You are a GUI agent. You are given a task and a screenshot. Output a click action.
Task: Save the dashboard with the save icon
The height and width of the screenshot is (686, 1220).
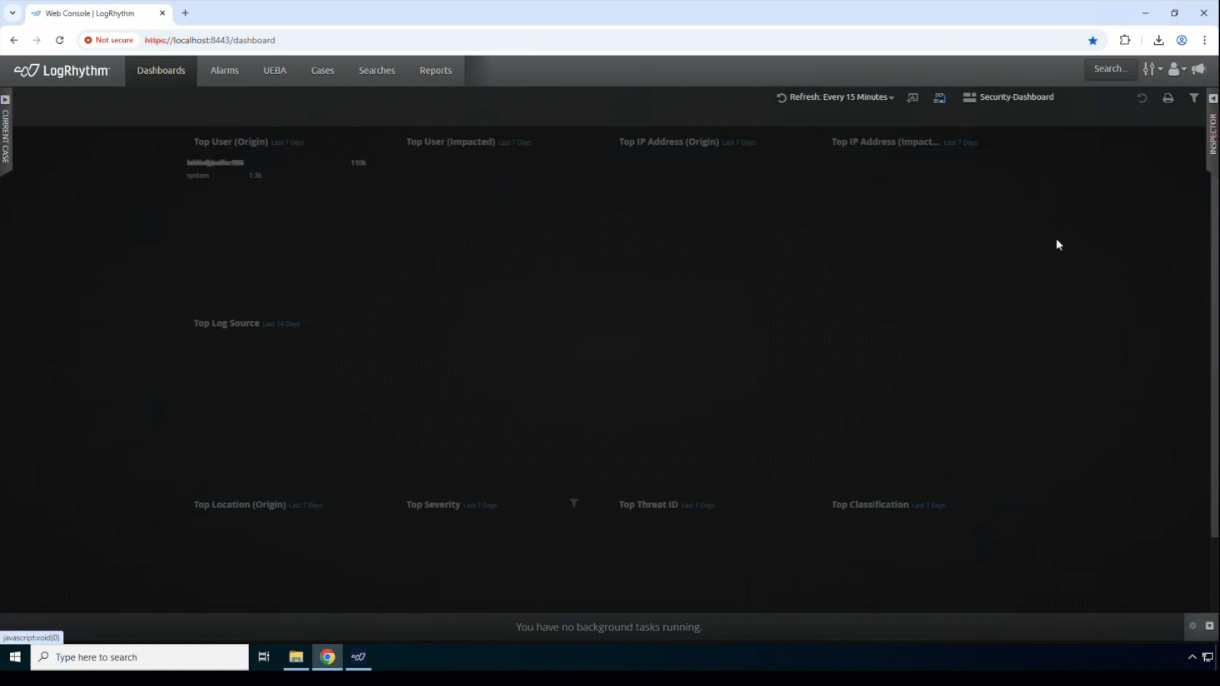(x=940, y=97)
